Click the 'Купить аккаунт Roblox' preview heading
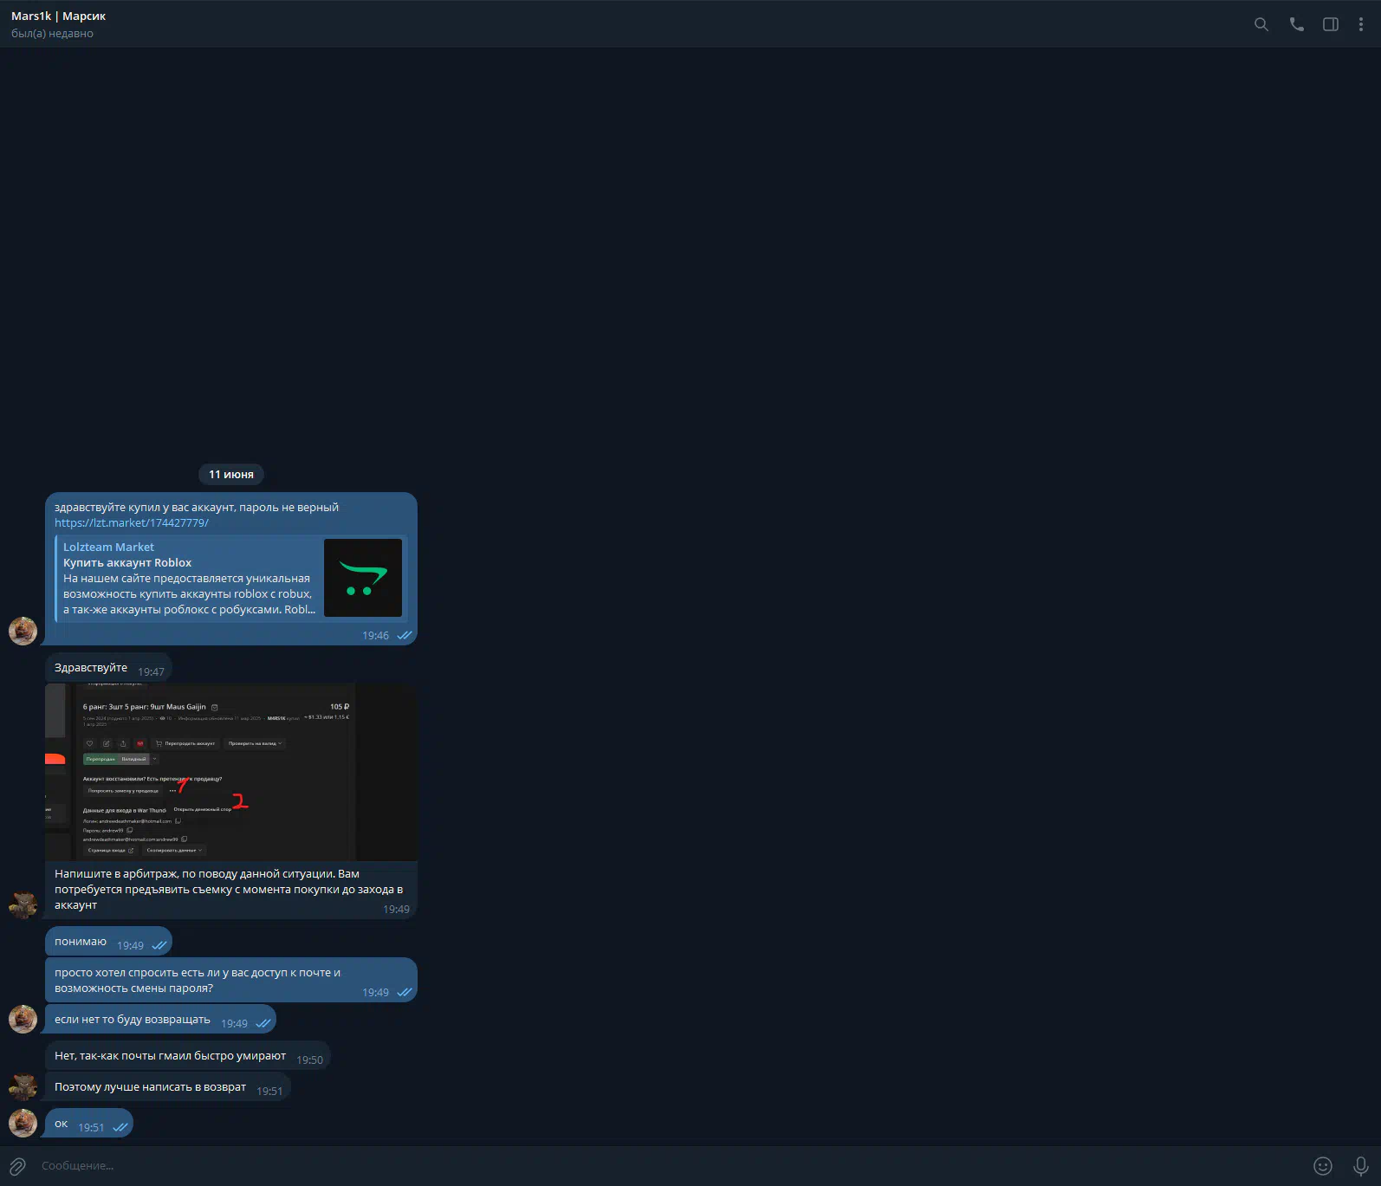Viewport: 1381px width, 1186px height. click(127, 563)
